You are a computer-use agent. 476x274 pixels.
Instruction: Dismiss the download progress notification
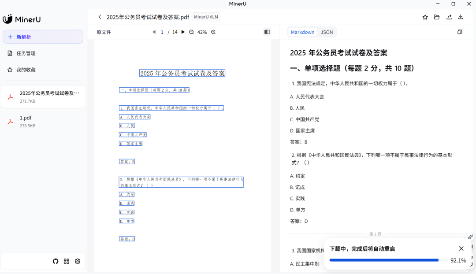(461, 249)
